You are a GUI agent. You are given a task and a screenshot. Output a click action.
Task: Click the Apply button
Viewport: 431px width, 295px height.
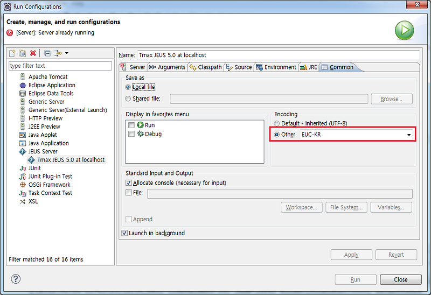pyautogui.click(x=351, y=255)
